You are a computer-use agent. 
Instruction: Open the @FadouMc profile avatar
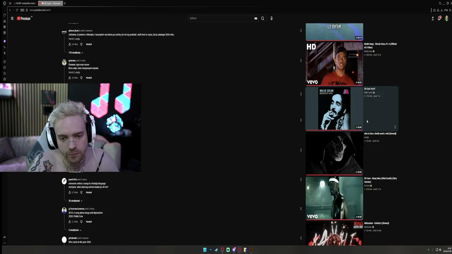64,240
